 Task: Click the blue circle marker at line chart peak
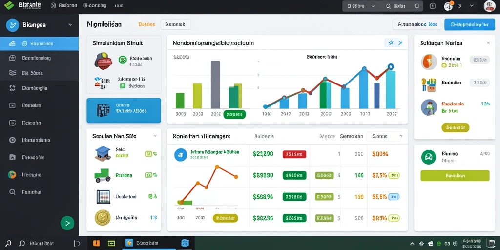click(391, 66)
